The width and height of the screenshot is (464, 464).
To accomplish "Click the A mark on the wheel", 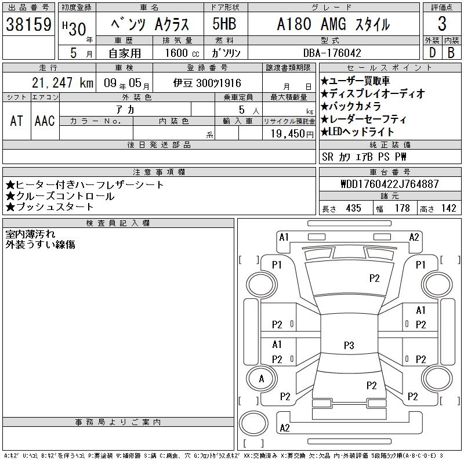I will pos(262,379).
